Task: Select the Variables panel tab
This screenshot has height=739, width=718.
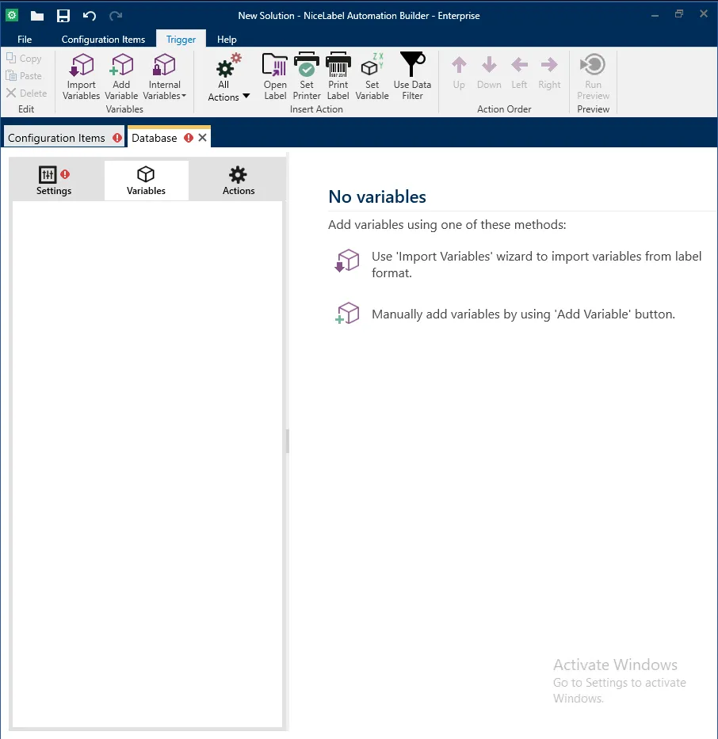Action: pos(146,180)
